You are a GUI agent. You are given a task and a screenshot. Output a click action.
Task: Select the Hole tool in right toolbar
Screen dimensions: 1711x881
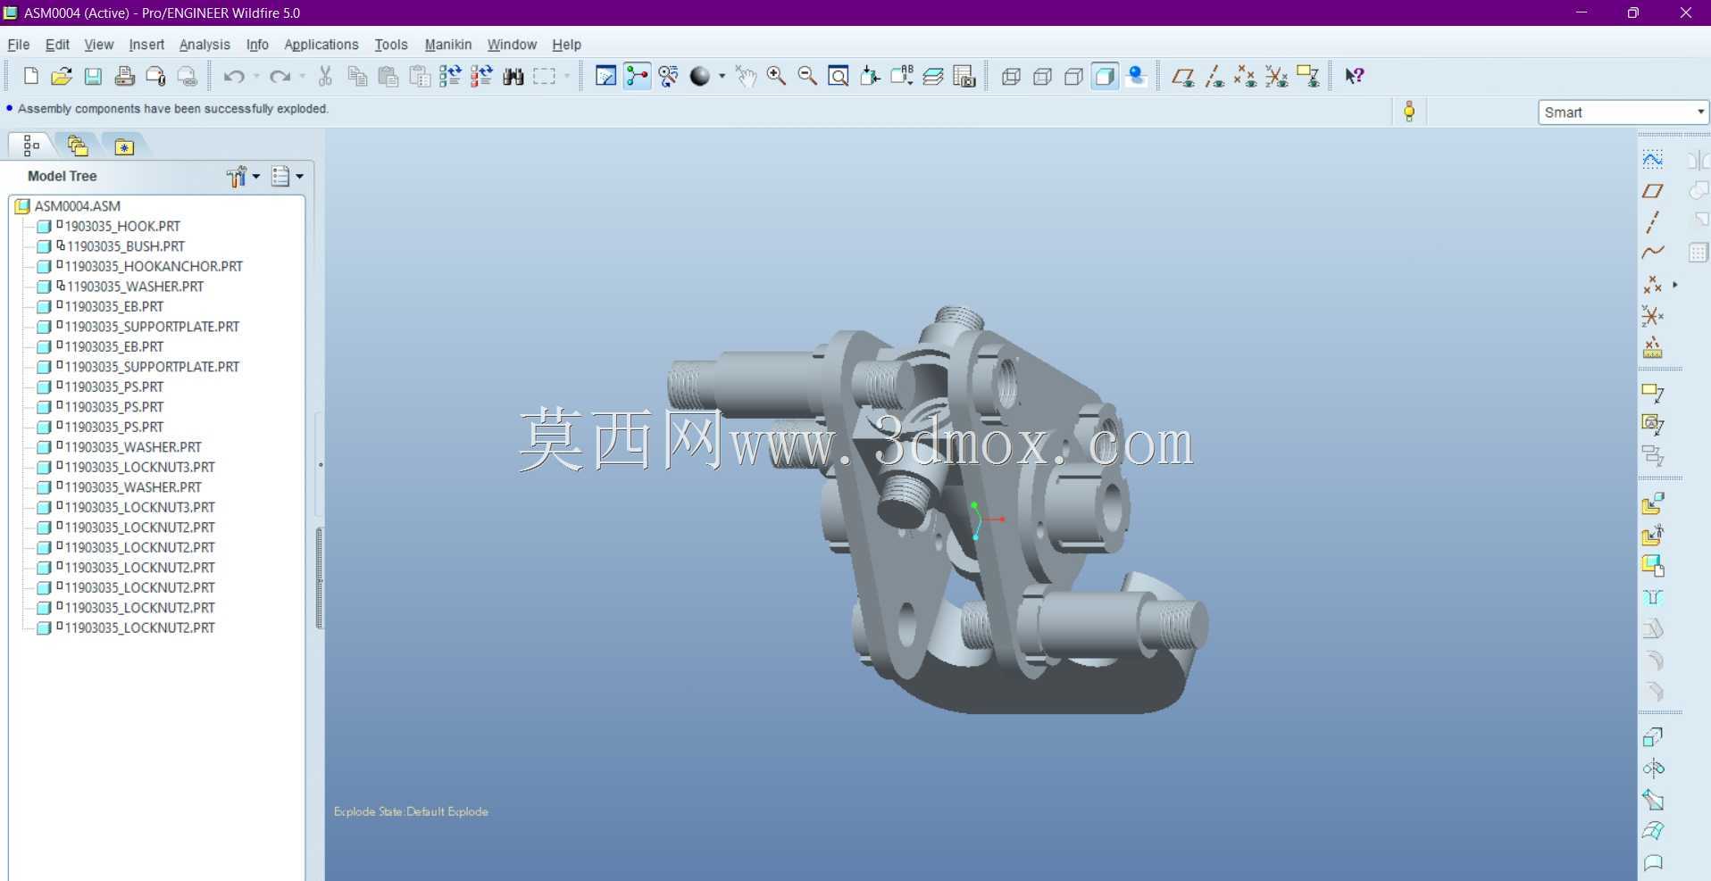[x=1653, y=597]
